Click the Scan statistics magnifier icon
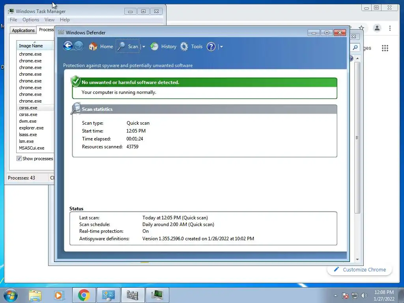The width and height of the screenshot is (404, 303). point(76,108)
